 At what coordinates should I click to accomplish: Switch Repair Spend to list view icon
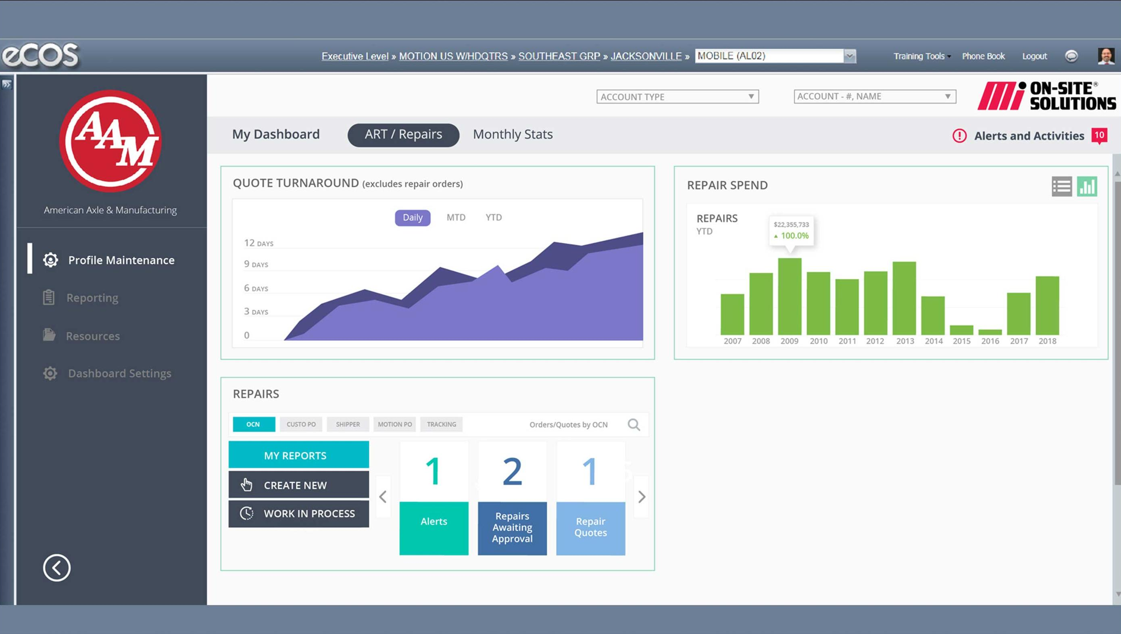coord(1061,187)
